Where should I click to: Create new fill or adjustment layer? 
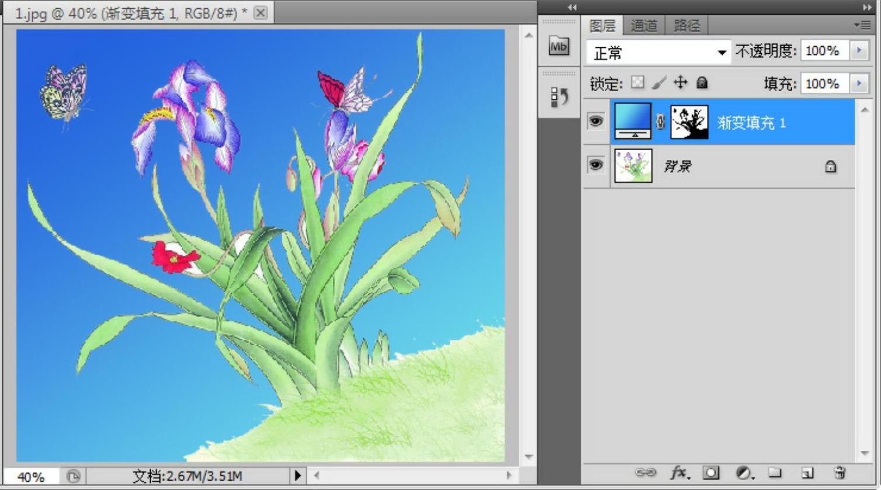click(744, 472)
